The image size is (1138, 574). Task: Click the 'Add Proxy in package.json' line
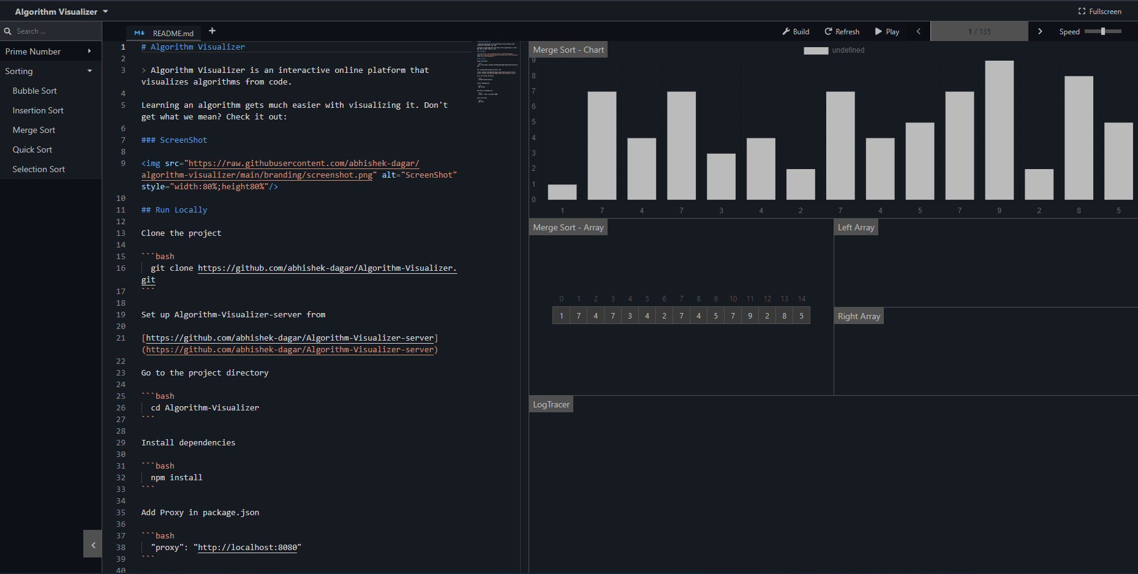(x=200, y=513)
